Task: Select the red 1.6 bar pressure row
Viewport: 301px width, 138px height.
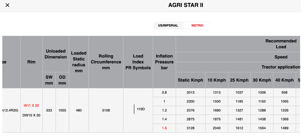Action: pyautogui.click(x=164, y=128)
